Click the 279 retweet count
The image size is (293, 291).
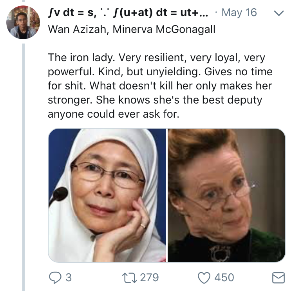[149, 278]
